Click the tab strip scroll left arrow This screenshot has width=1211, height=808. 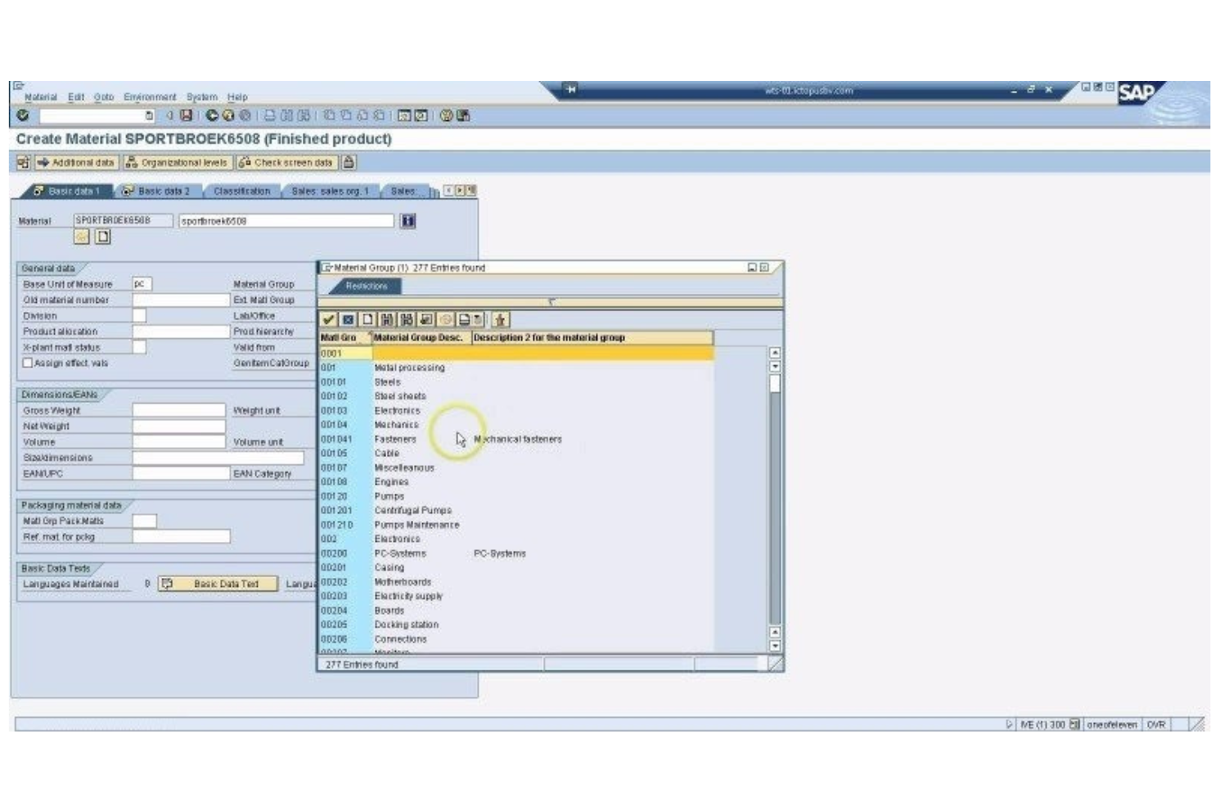tap(448, 191)
